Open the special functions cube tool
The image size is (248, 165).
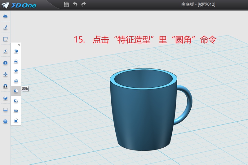coord(5,63)
